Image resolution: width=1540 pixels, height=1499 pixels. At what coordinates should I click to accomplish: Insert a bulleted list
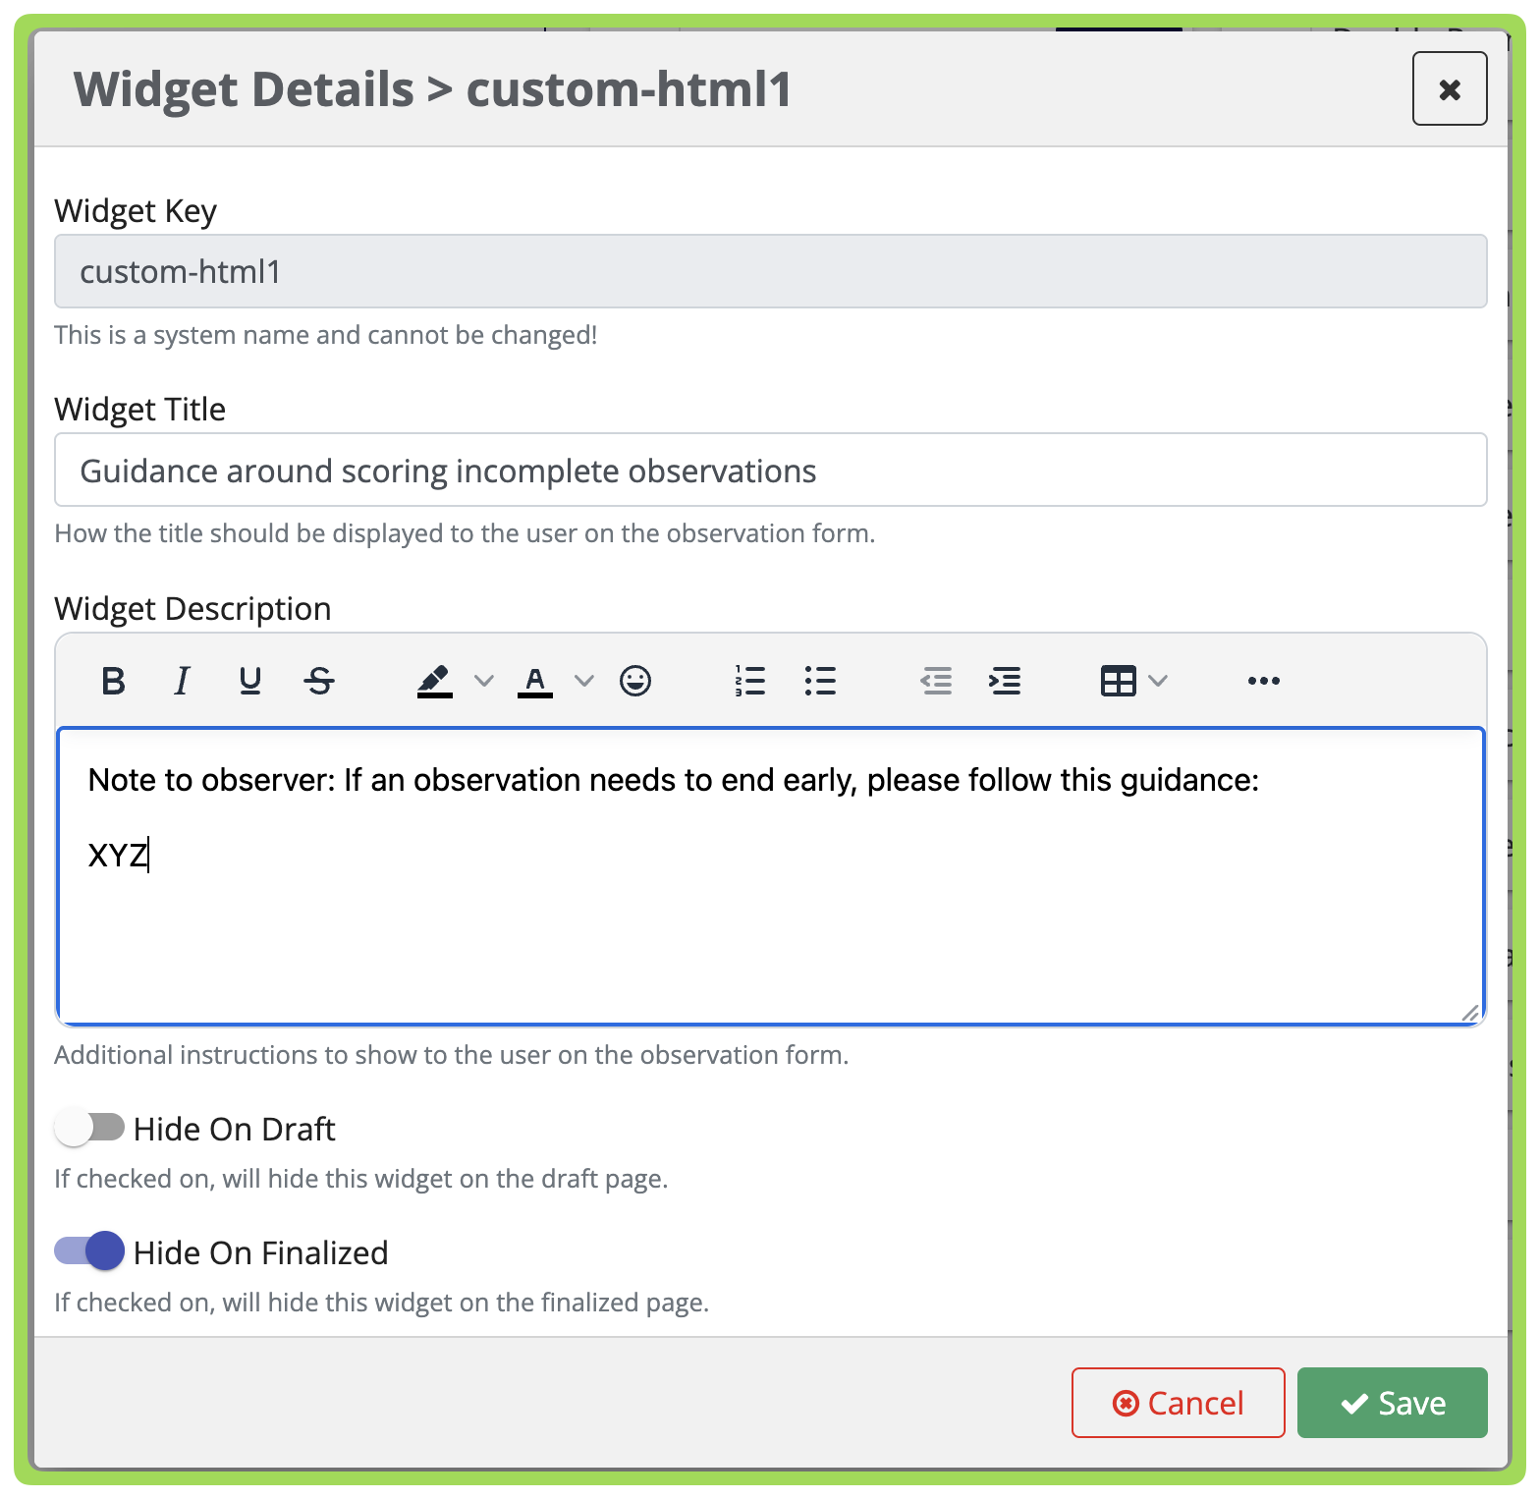[820, 681]
